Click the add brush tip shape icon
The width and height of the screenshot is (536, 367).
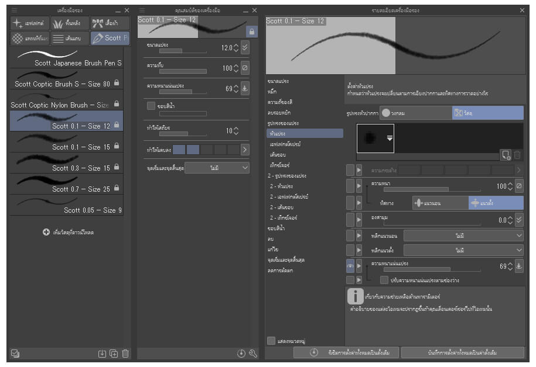click(x=506, y=155)
